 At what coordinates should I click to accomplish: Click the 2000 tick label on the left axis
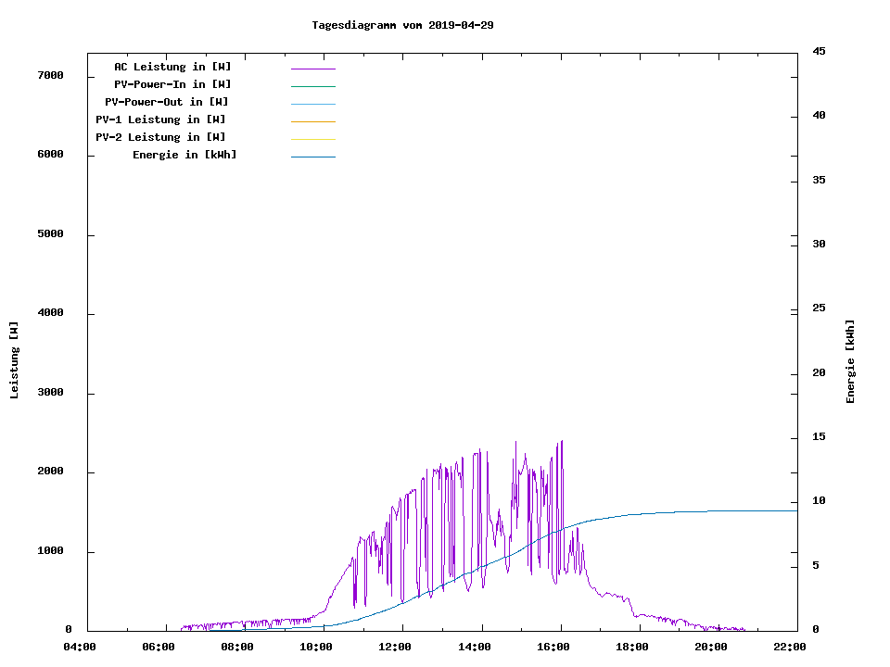50,472
